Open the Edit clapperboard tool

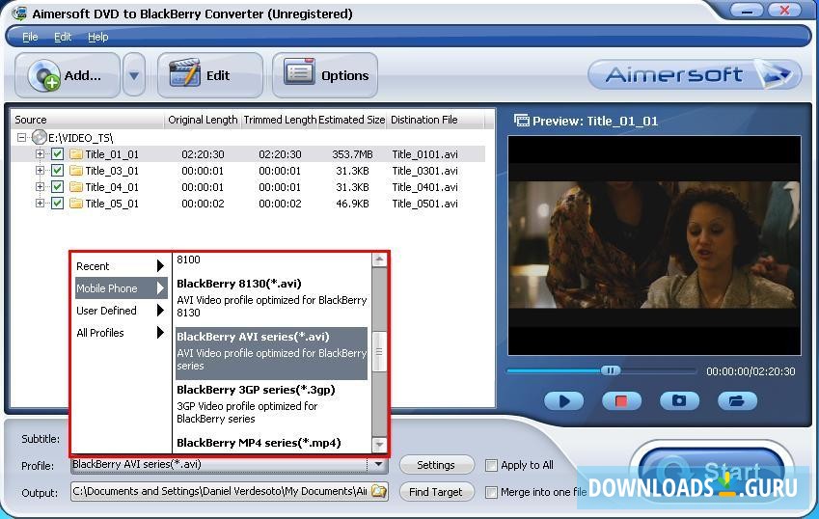pos(209,75)
